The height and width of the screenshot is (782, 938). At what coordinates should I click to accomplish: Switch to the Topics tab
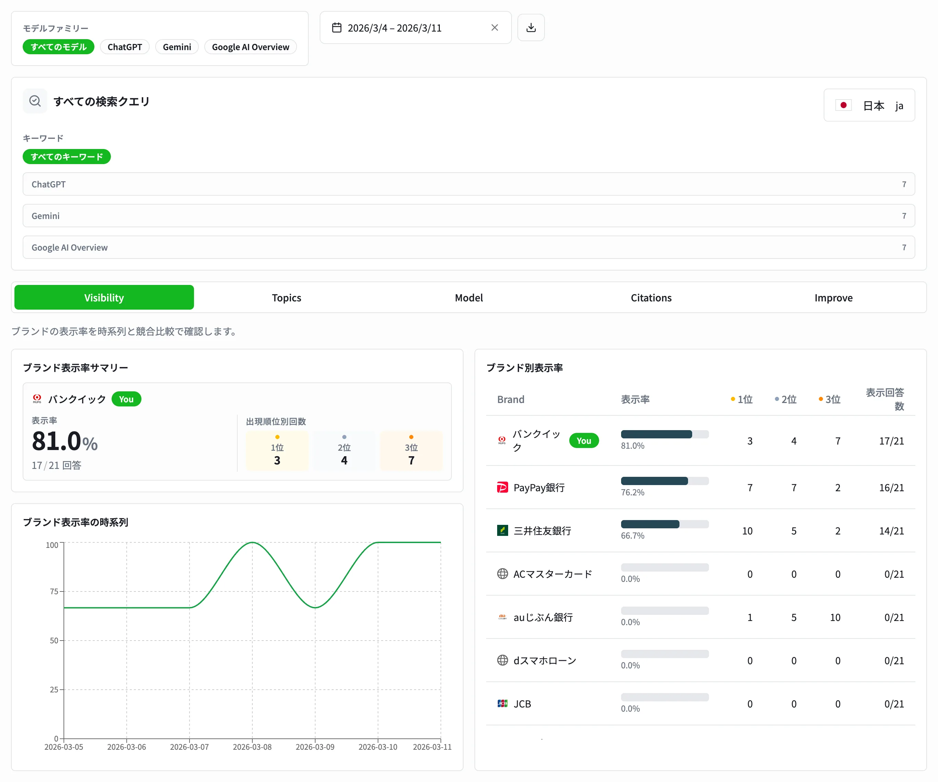coord(286,297)
